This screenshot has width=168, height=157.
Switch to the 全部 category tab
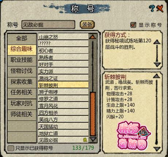tap(22, 39)
